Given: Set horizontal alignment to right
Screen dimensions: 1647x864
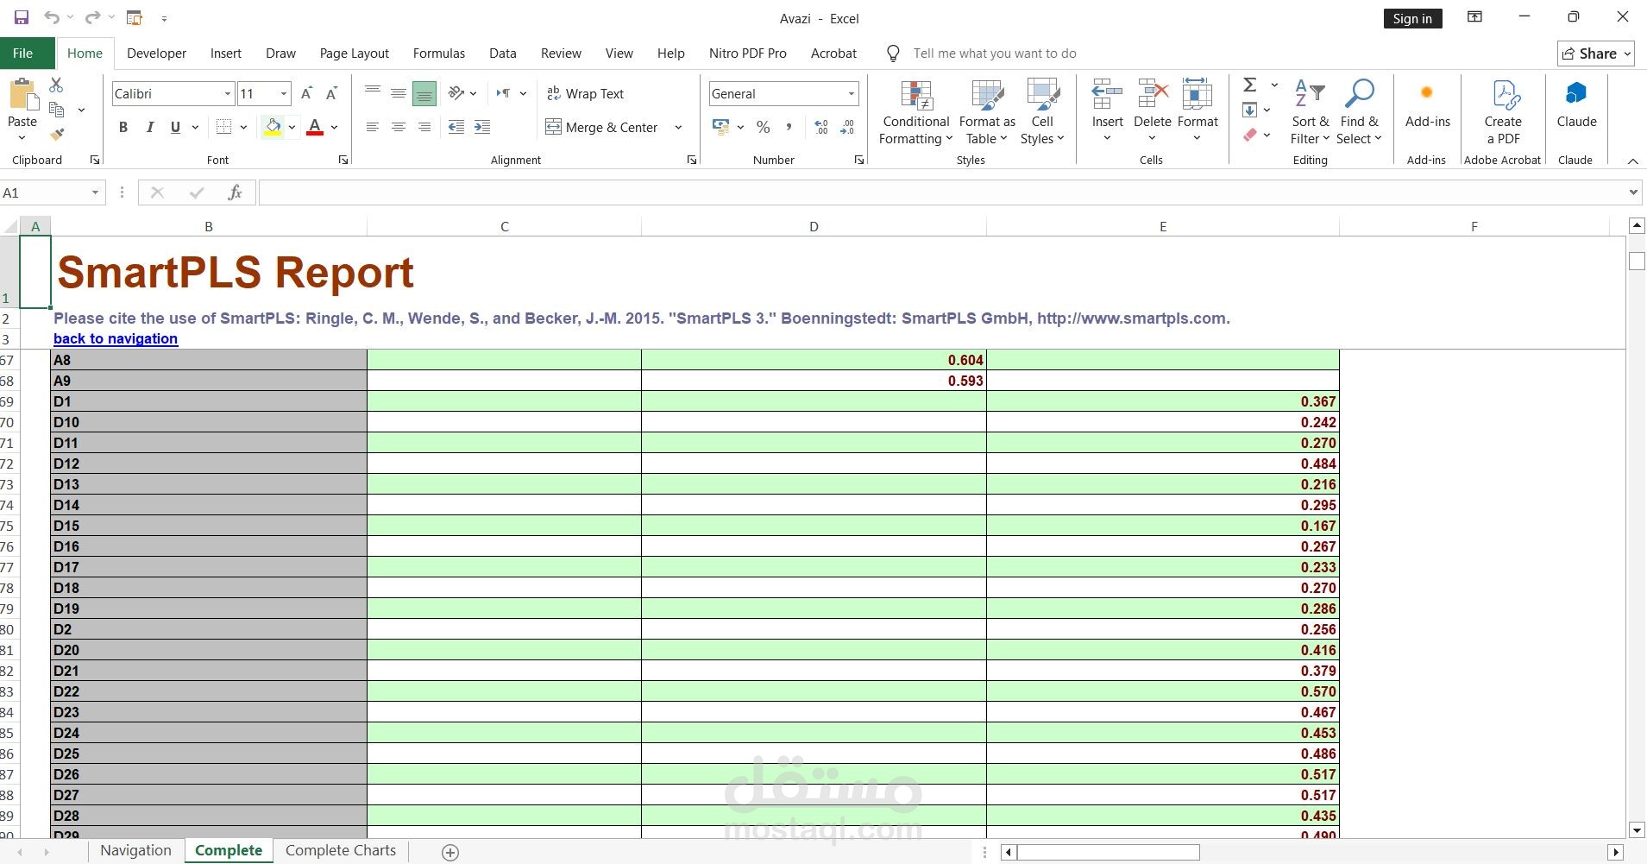Looking at the screenshot, I should 424,127.
